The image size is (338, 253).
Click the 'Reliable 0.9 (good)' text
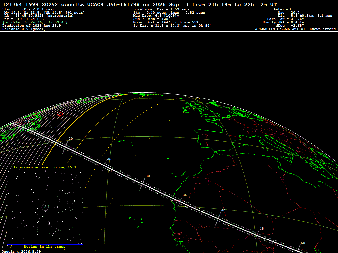pos(24,29)
